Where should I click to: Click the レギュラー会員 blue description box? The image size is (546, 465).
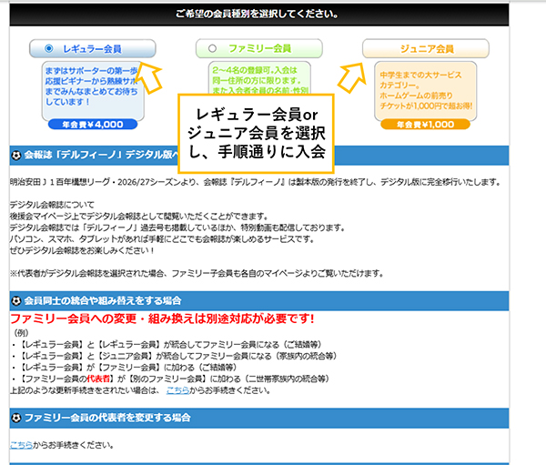tap(86, 86)
